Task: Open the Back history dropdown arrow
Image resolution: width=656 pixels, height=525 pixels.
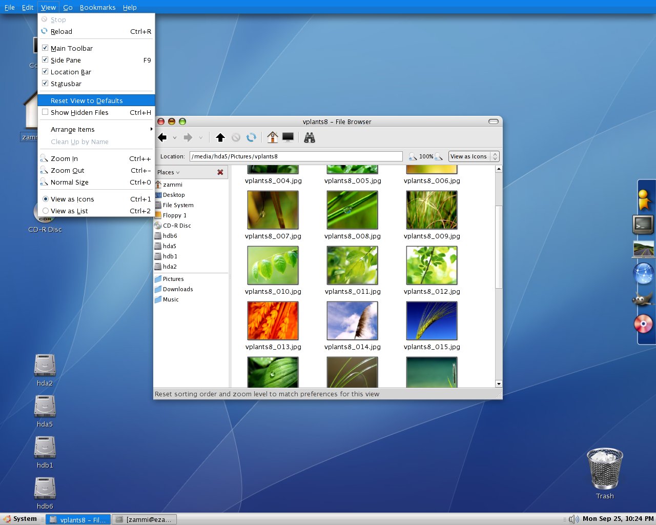Action: pyautogui.click(x=175, y=137)
